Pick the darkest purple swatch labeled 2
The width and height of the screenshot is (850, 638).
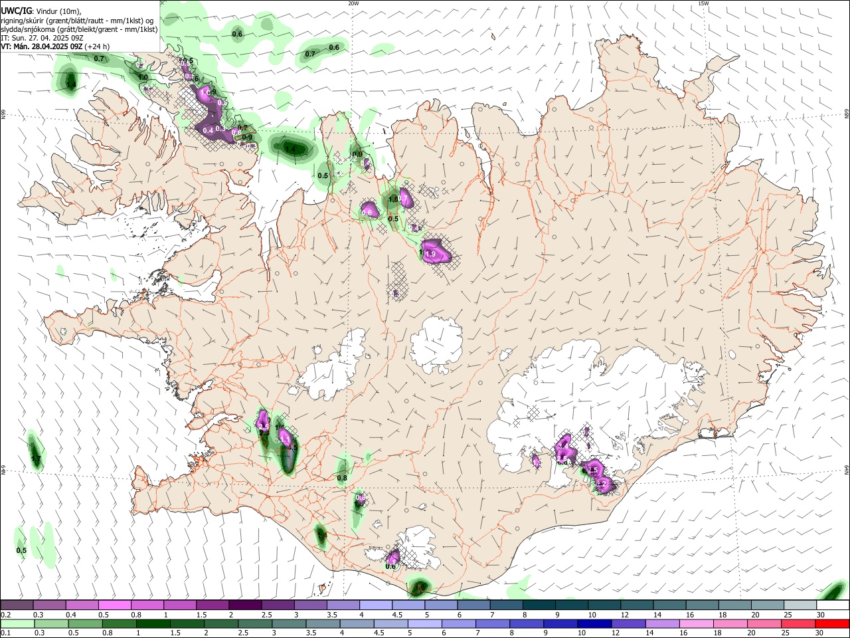tap(244, 605)
